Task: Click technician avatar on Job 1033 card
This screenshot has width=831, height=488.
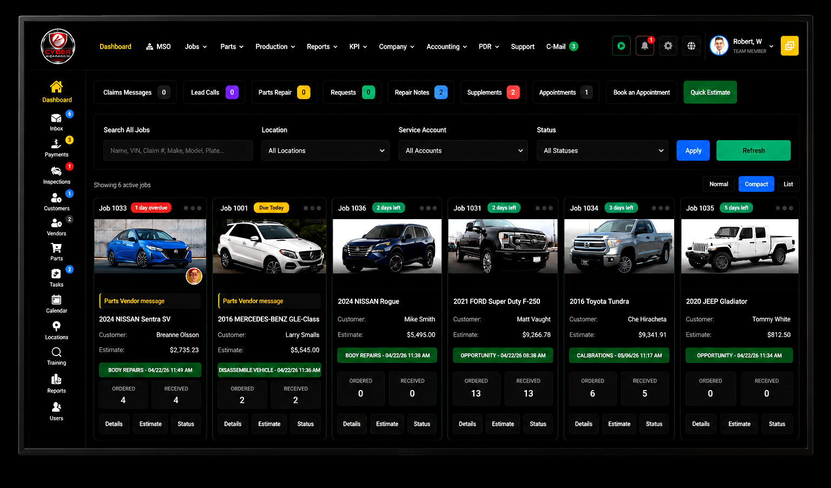Action: click(x=194, y=276)
